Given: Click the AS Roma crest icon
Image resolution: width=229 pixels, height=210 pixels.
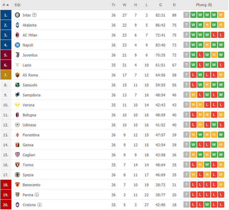Looking at the screenshot, I should tap(18, 75).
